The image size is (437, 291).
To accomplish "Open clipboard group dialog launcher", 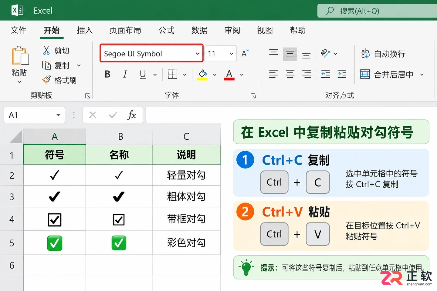I will pyautogui.click(x=88, y=96).
